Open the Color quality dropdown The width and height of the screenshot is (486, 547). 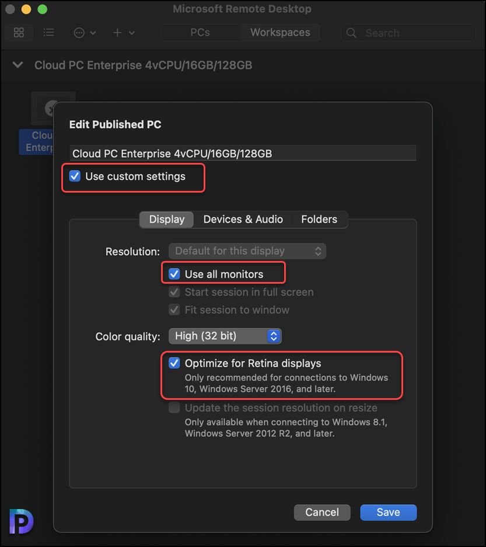coord(225,336)
